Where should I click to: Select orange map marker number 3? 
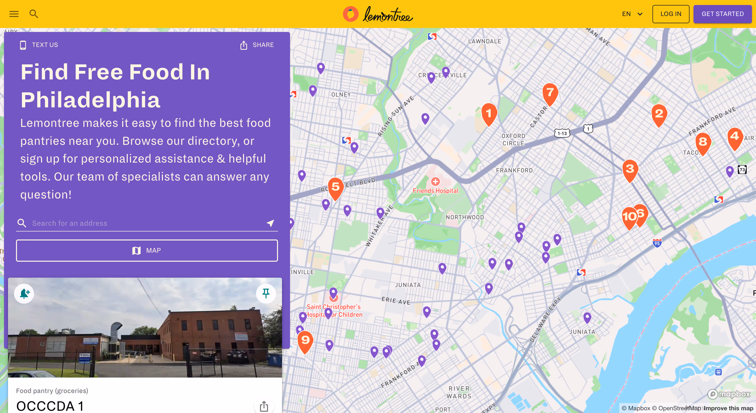coord(630,170)
